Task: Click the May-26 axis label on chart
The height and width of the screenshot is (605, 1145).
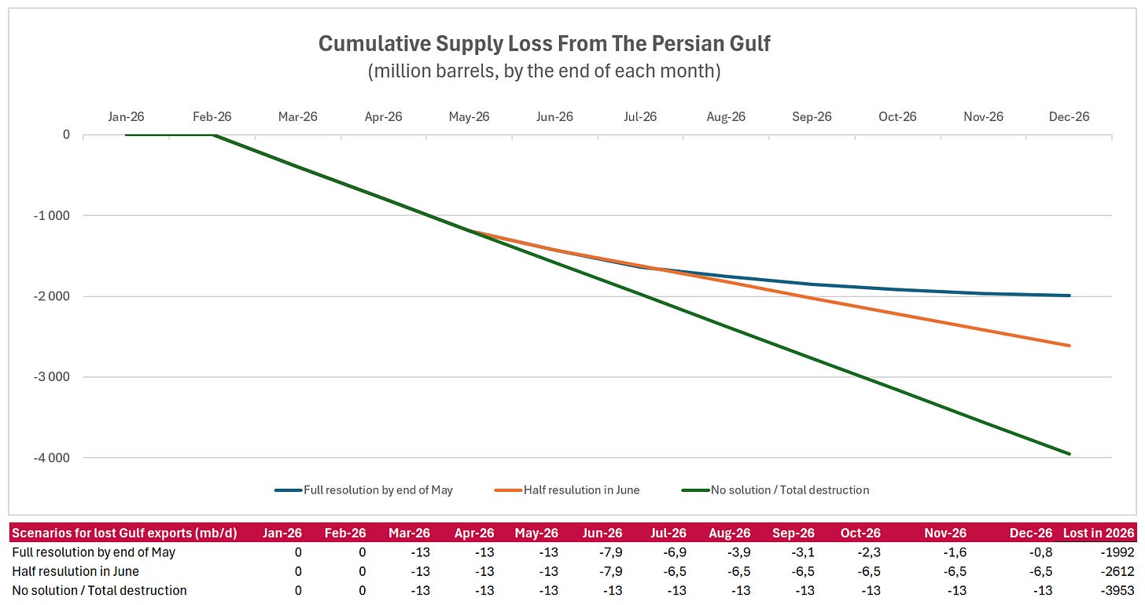Action: [x=469, y=116]
